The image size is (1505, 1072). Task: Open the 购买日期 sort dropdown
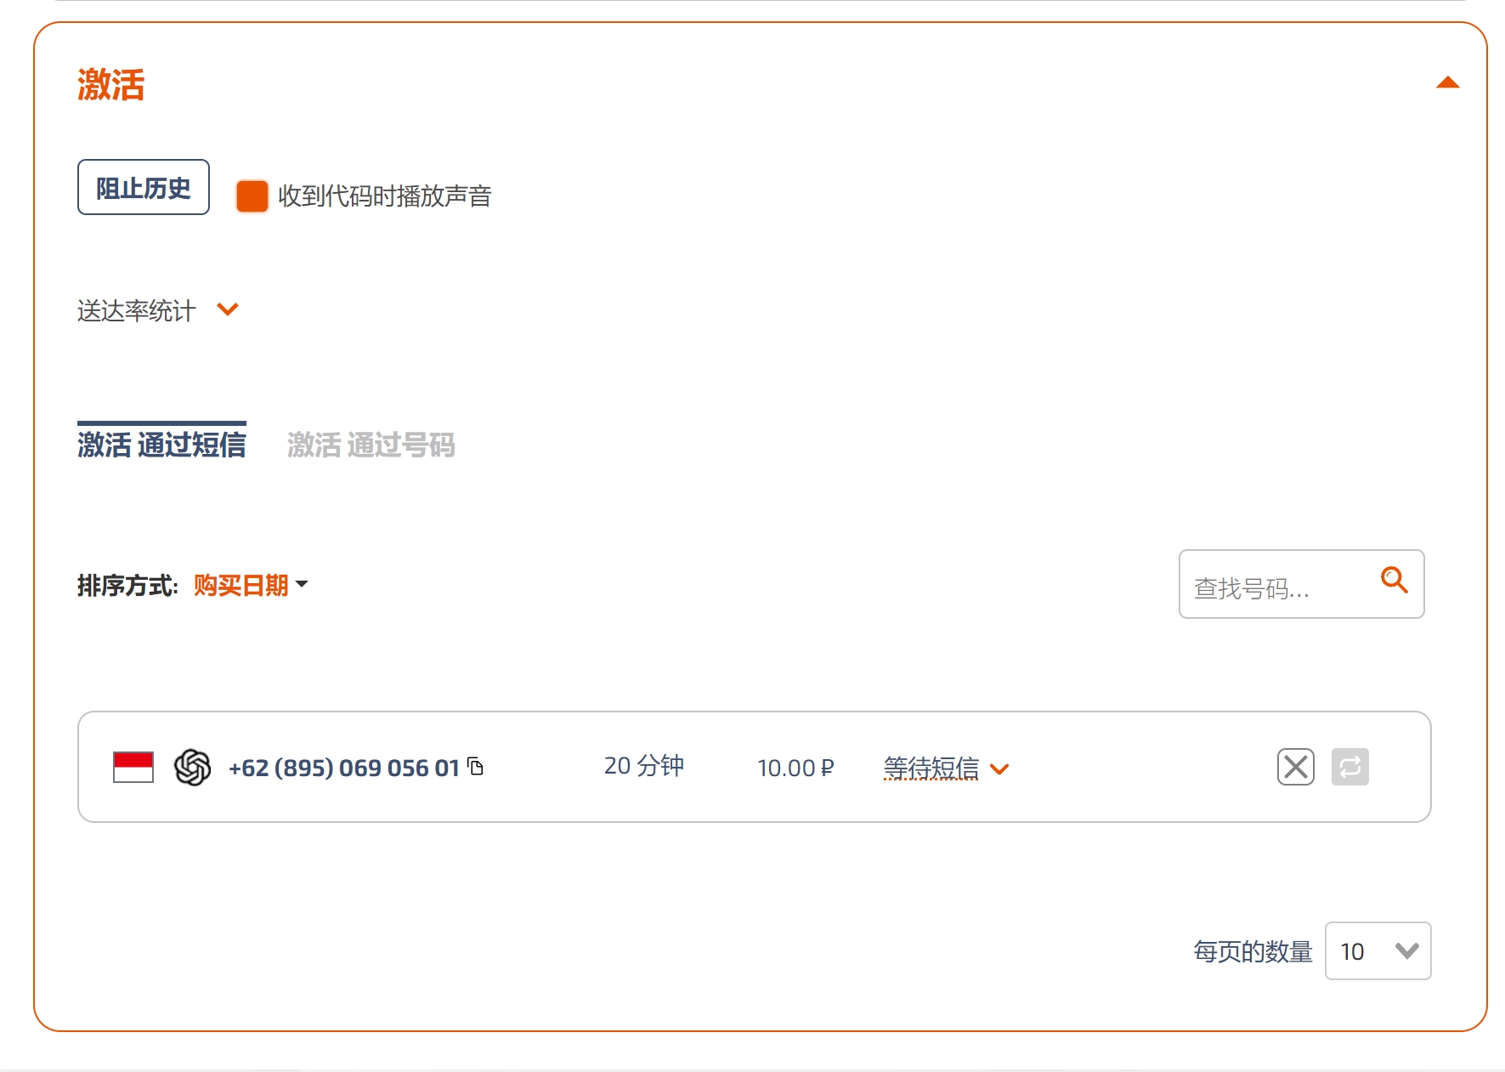pos(251,585)
